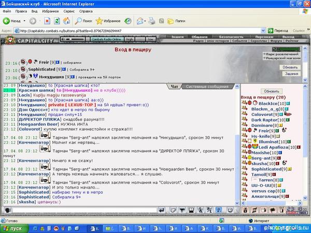Screen dimensions: 311x233
Task: Open Favorites star (Избранное) in toolbar
Action: [x=108, y=21]
